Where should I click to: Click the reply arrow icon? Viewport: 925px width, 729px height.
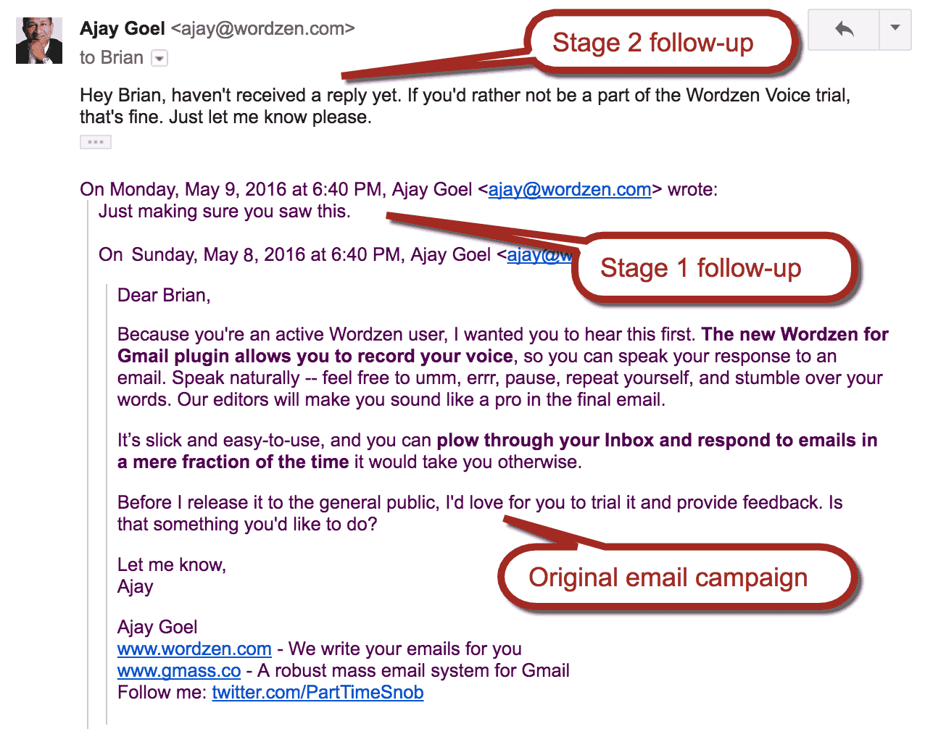[844, 30]
